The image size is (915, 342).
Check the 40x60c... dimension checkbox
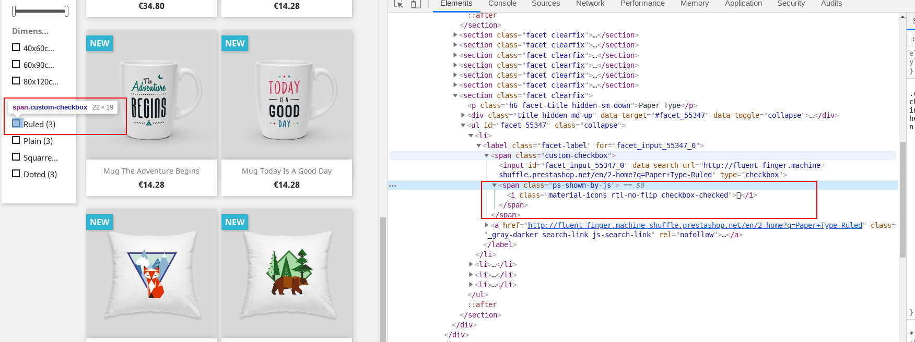(x=16, y=47)
